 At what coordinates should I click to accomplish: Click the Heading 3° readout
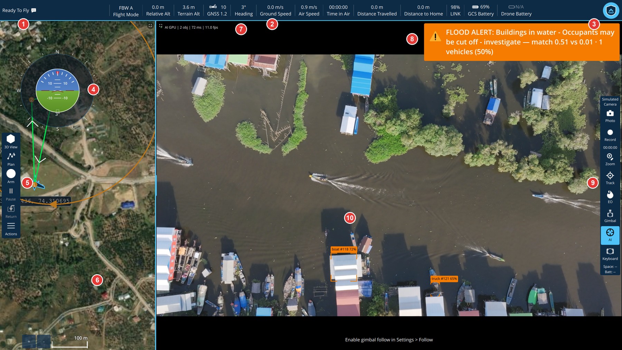244,10
